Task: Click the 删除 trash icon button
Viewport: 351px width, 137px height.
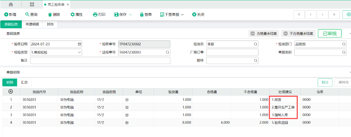Action: point(54,14)
